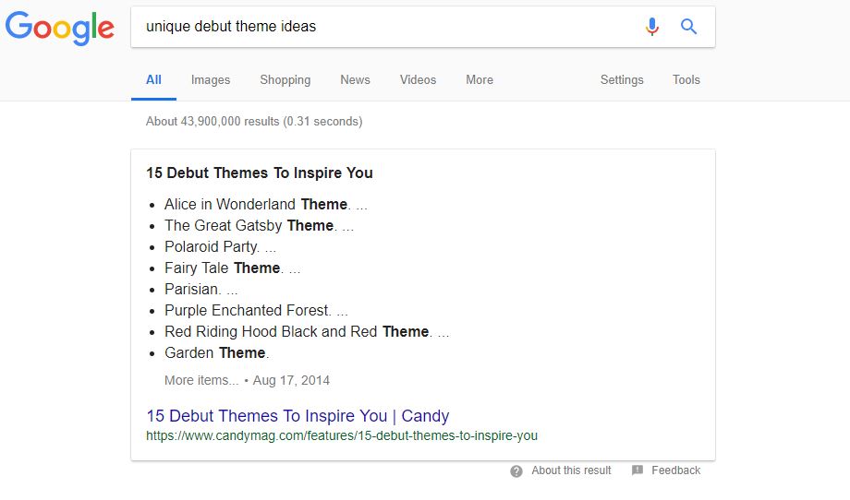Select the All results tab
850x500 pixels.
153,80
